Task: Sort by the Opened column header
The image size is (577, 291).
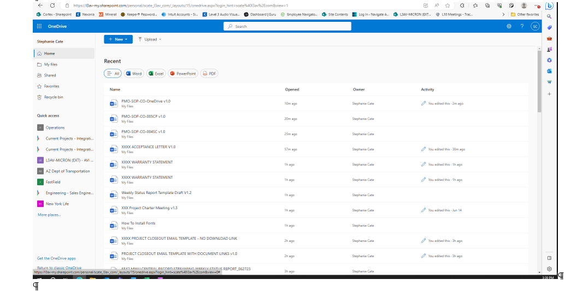Action: tap(292, 90)
